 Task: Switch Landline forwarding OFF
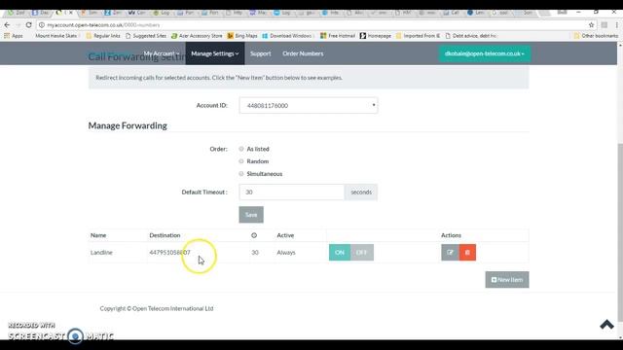pyautogui.click(x=362, y=253)
